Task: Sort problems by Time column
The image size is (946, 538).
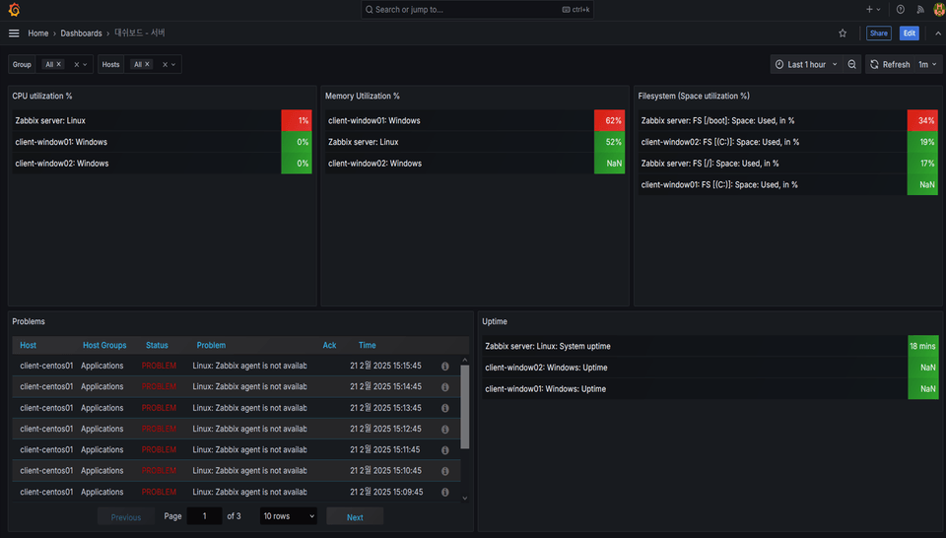Action: [x=367, y=346]
